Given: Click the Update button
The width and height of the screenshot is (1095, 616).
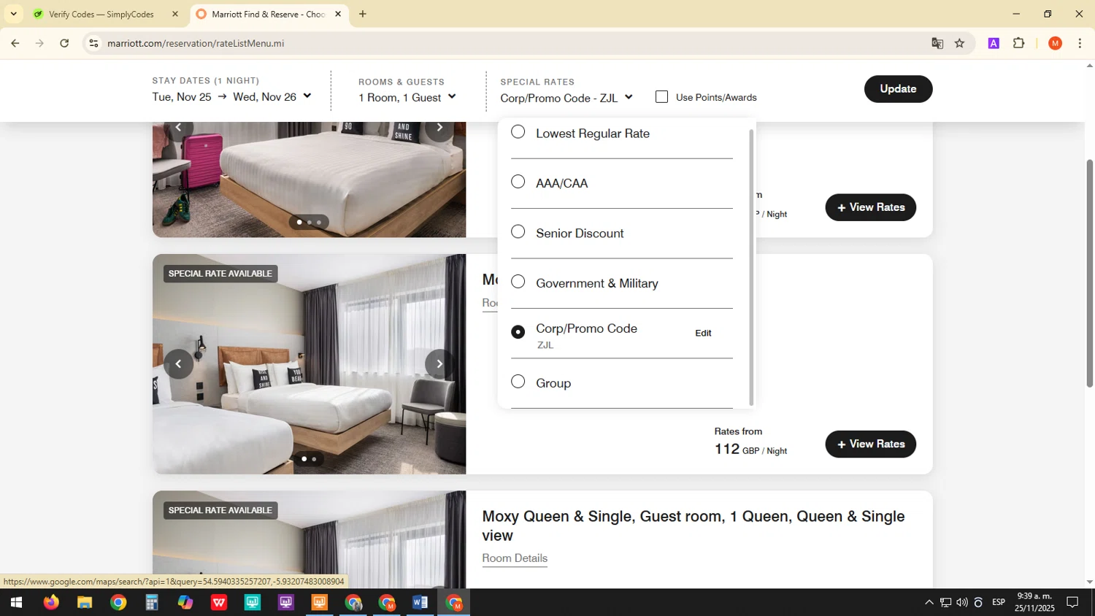Looking at the screenshot, I should (x=898, y=89).
